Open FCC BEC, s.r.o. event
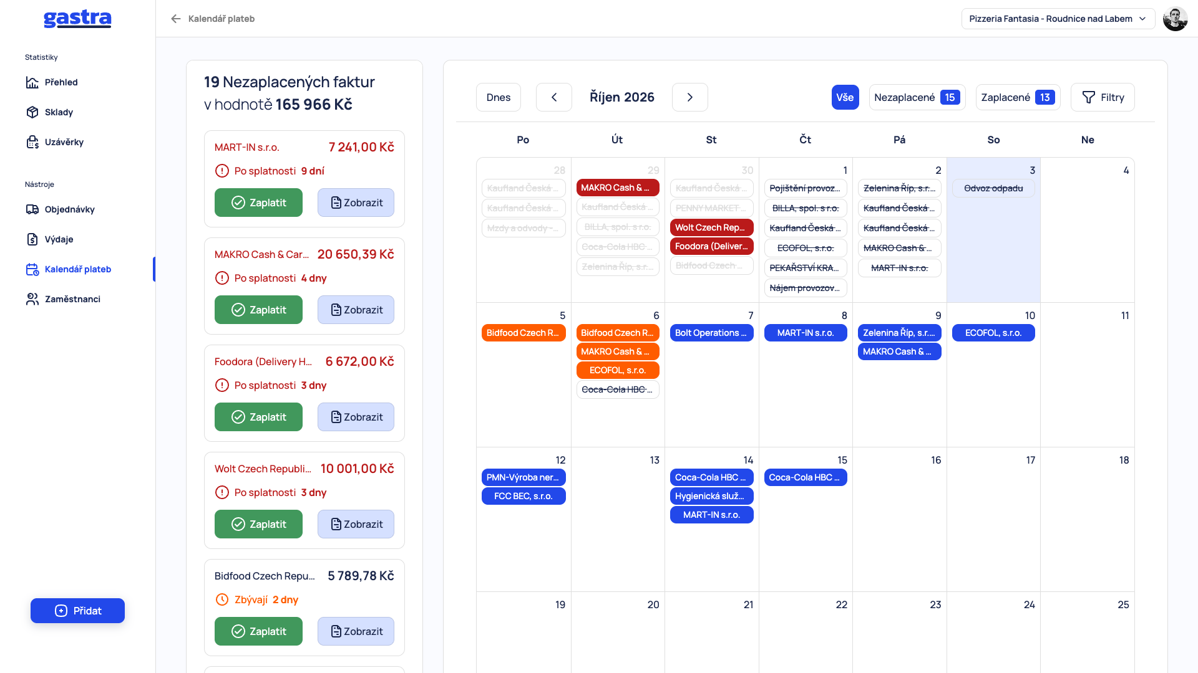The width and height of the screenshot is (1198, 673). (524, 496)
